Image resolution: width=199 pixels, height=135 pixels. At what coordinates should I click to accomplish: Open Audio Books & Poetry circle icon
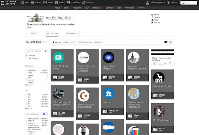pos(58,57)
